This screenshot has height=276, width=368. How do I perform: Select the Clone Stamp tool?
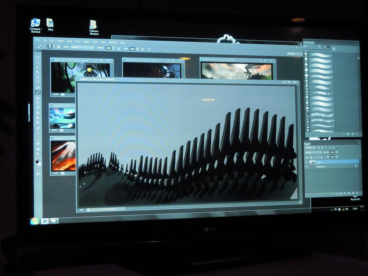(37, 98)
